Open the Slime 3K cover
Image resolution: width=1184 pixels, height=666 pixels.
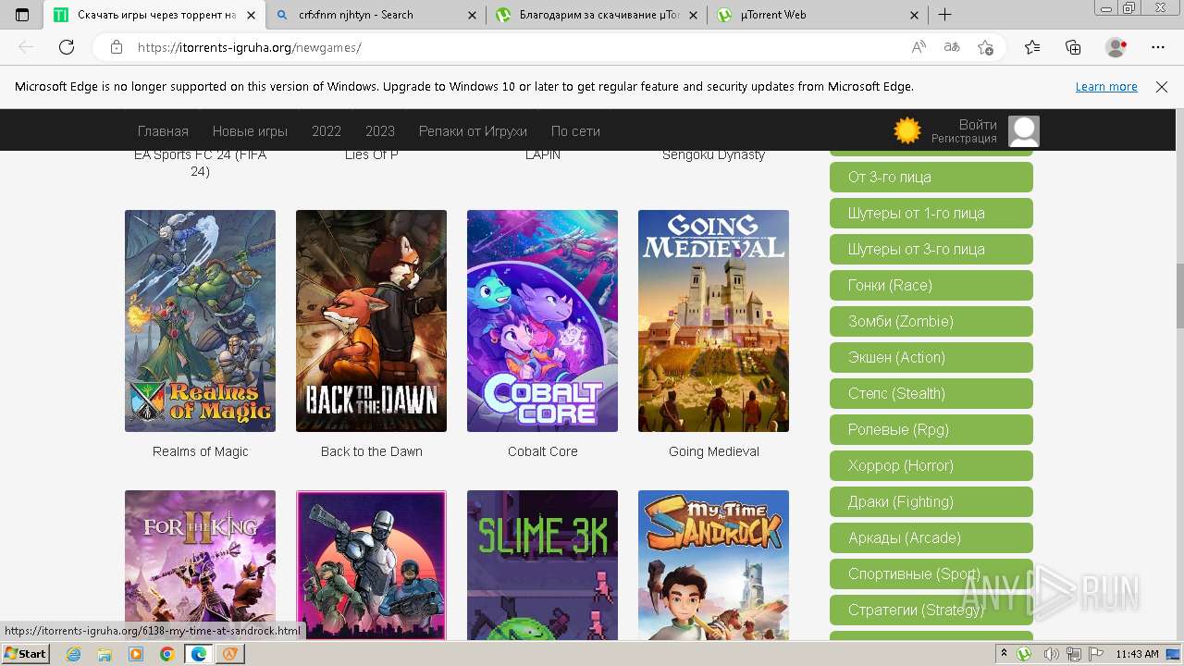(542, 565)
